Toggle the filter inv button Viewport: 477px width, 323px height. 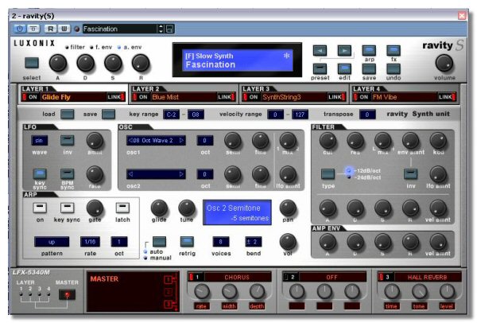pos(411,174)
